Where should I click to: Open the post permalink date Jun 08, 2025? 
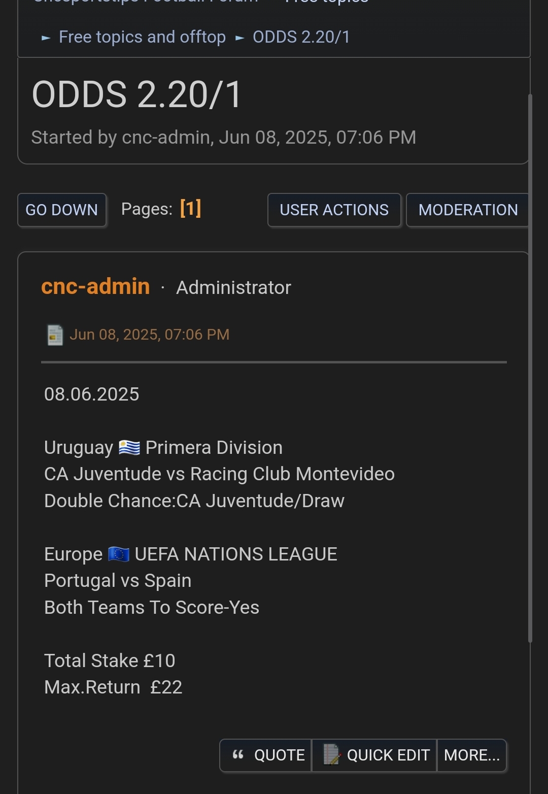coord(149,335)
